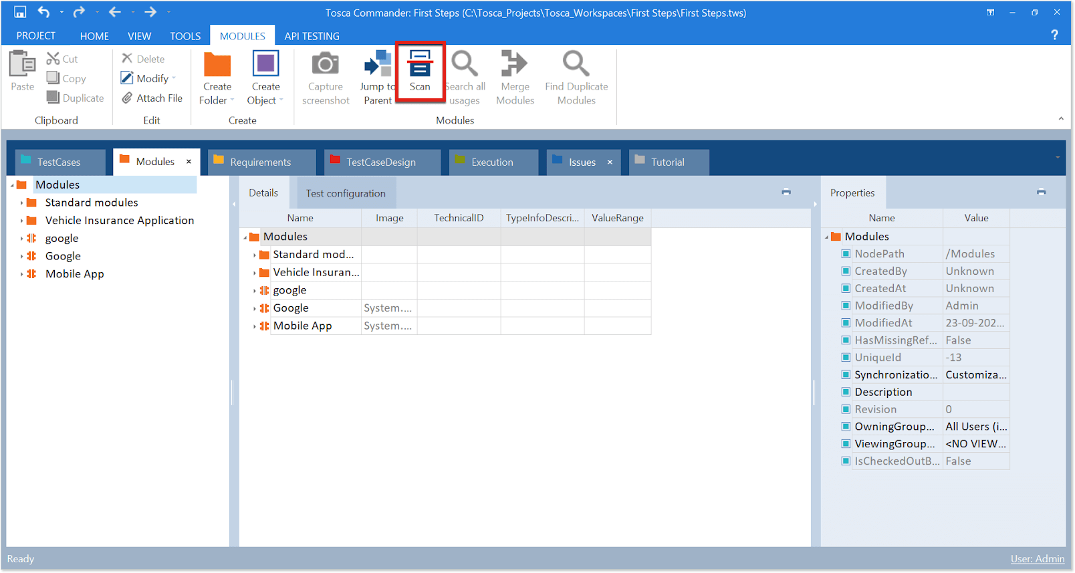Click the Save icon in title bar
The image size is (1075, 573).
coord(20,12)
